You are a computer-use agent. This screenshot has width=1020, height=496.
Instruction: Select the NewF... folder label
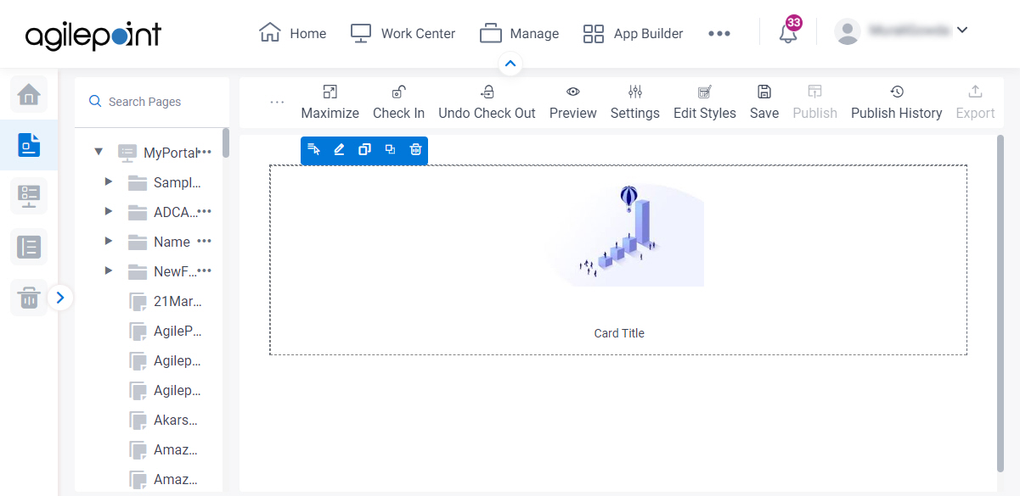point(175,271)
